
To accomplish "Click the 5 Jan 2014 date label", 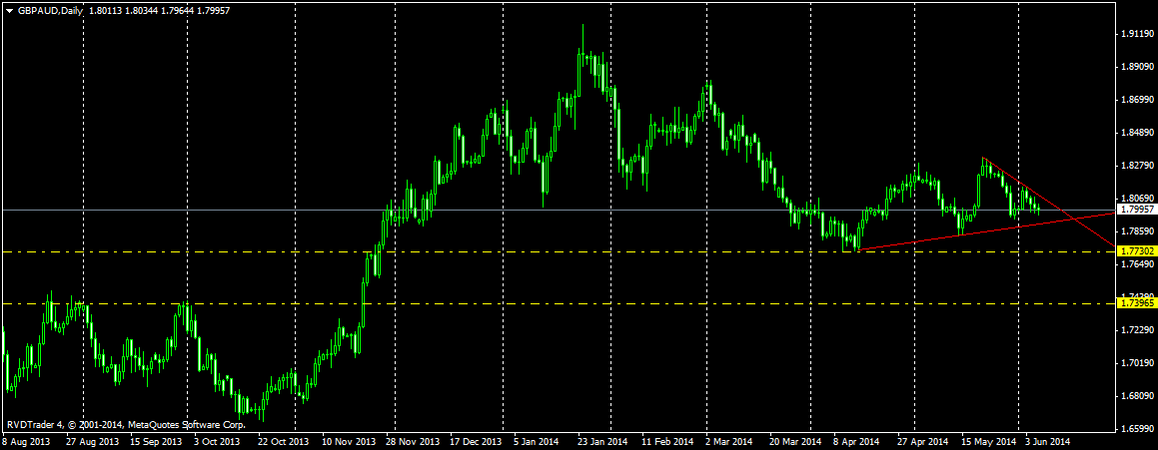I will tap(535, 442).
